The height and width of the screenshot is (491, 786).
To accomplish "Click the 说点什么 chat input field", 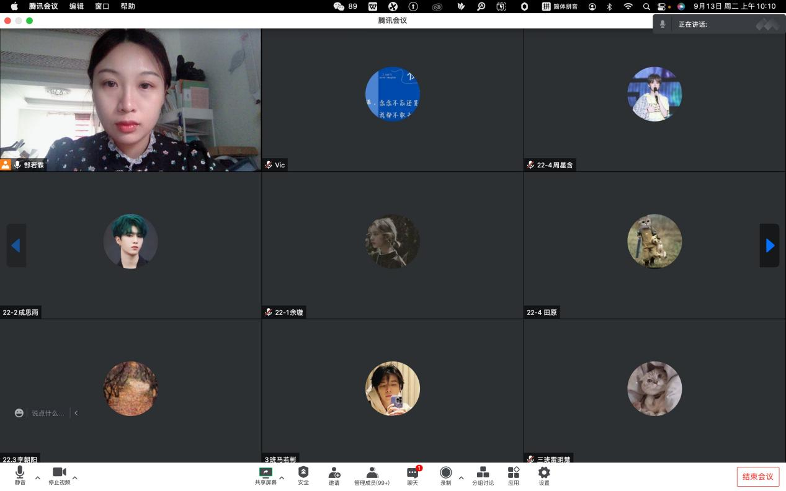I will pyautogui.click(x=48, y=413).
